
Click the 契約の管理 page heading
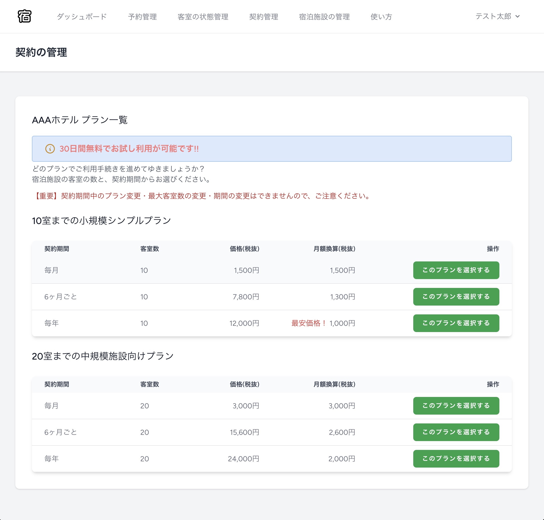point(41,52)
